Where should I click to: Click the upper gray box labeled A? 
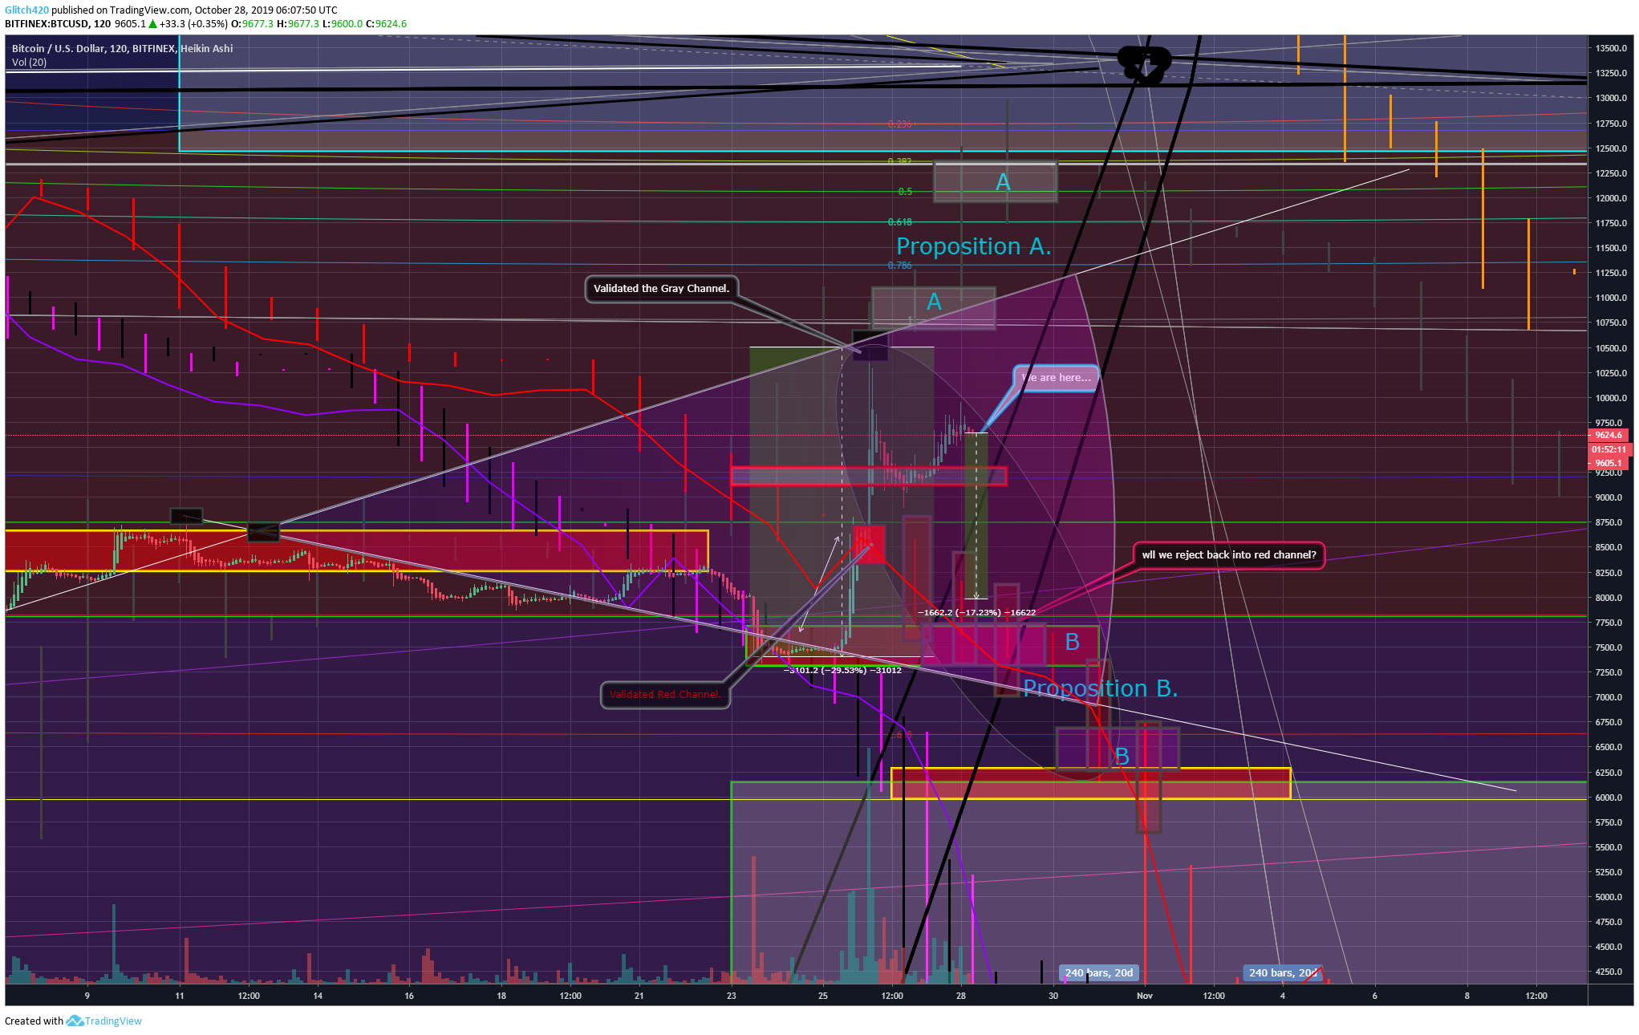pos(995,182)
